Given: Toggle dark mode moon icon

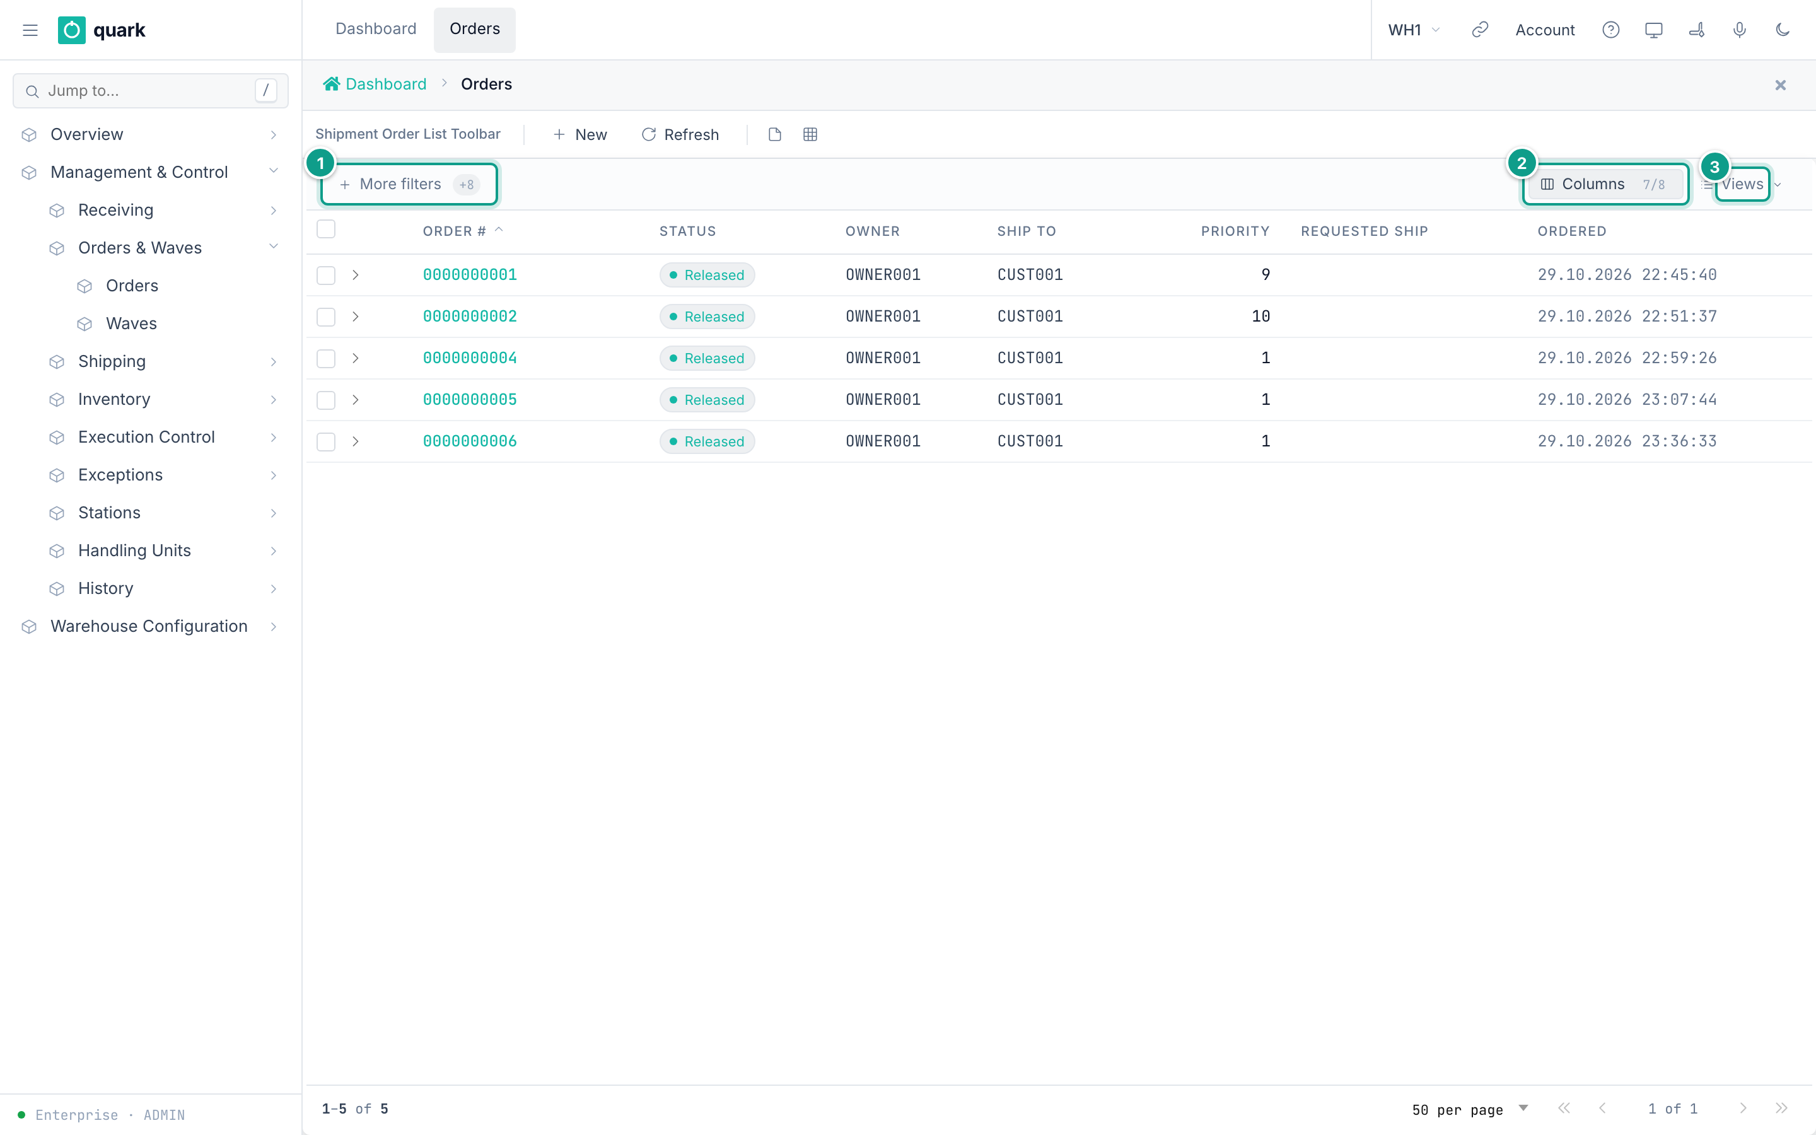Looking at the screenshot, I should pos(1783,30).
